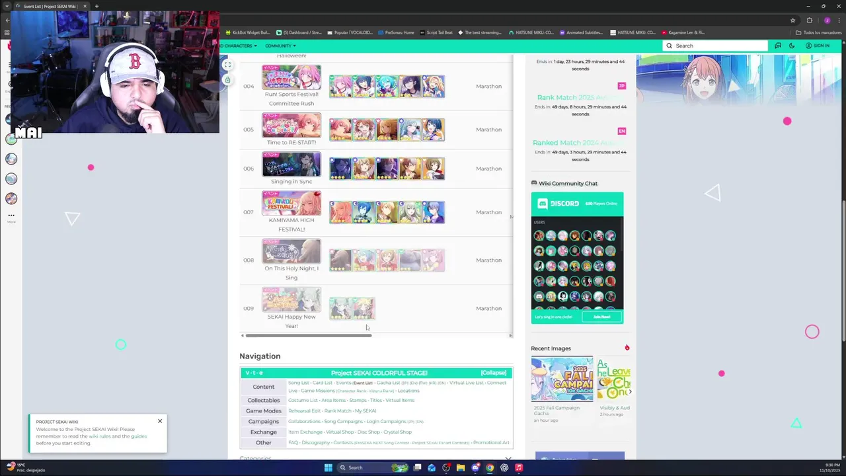
Task: Click Marathon type for event 009
Action: [x=488, y=308]
